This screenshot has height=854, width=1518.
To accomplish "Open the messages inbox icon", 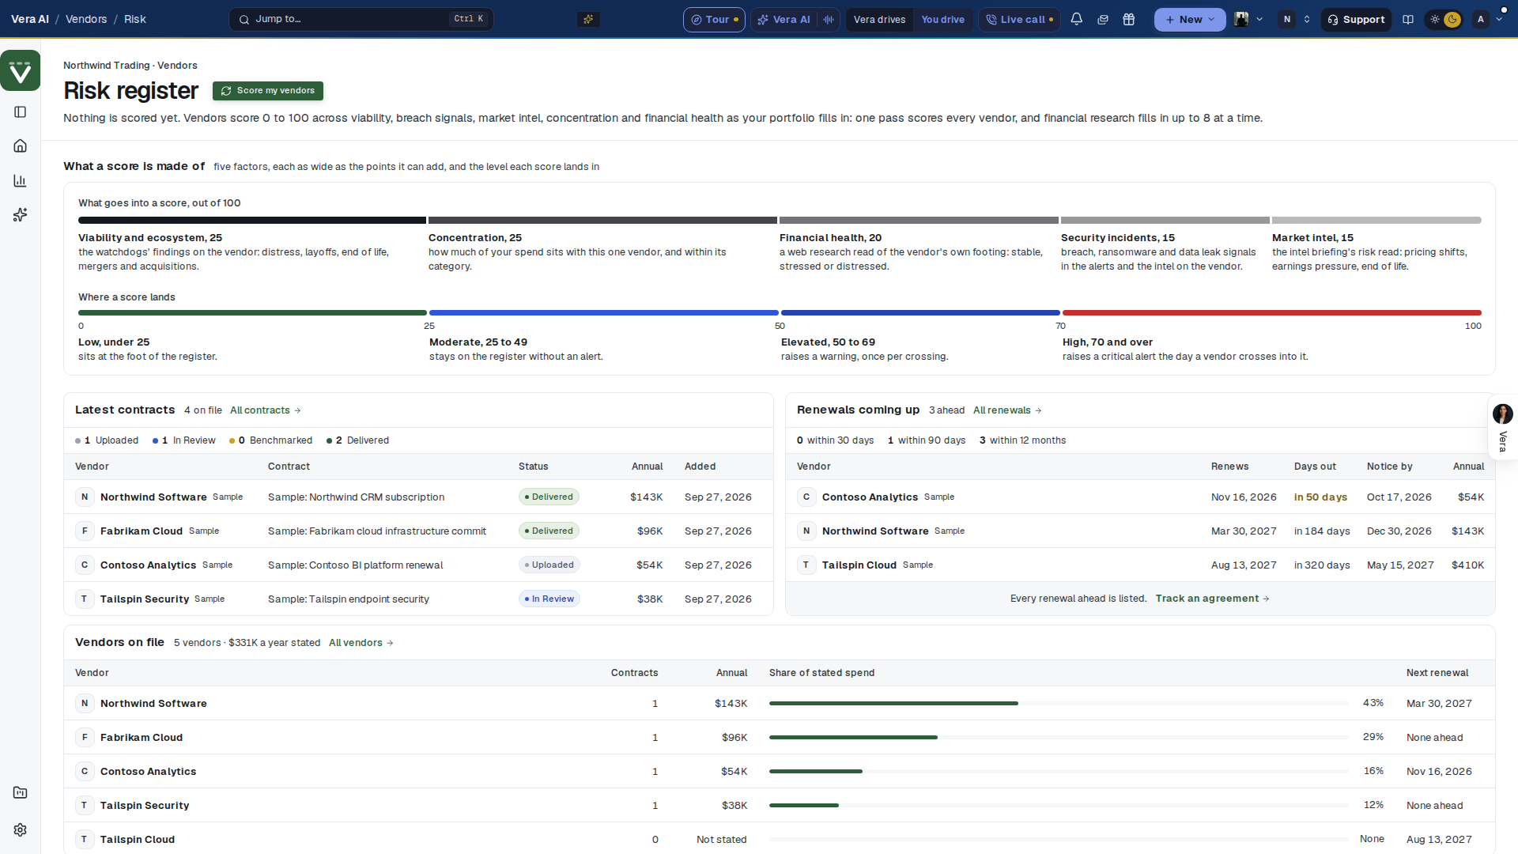I will pos(1103,19).
